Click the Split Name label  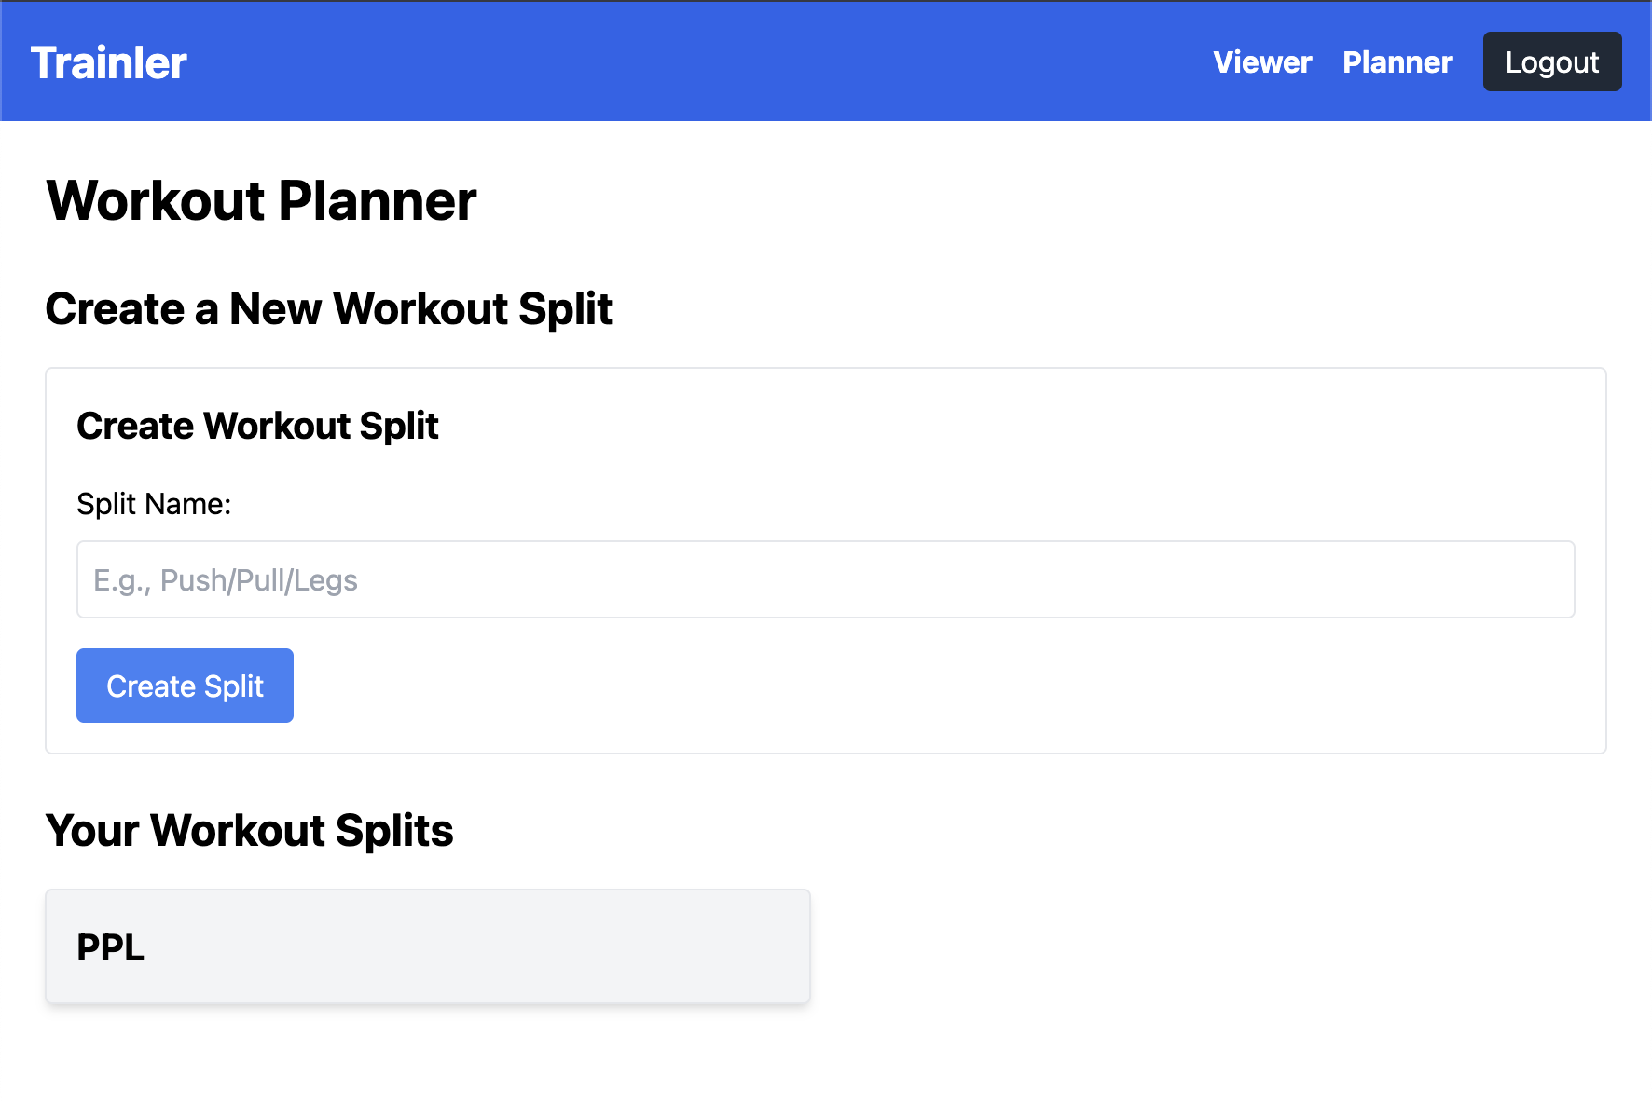[154, 503]
